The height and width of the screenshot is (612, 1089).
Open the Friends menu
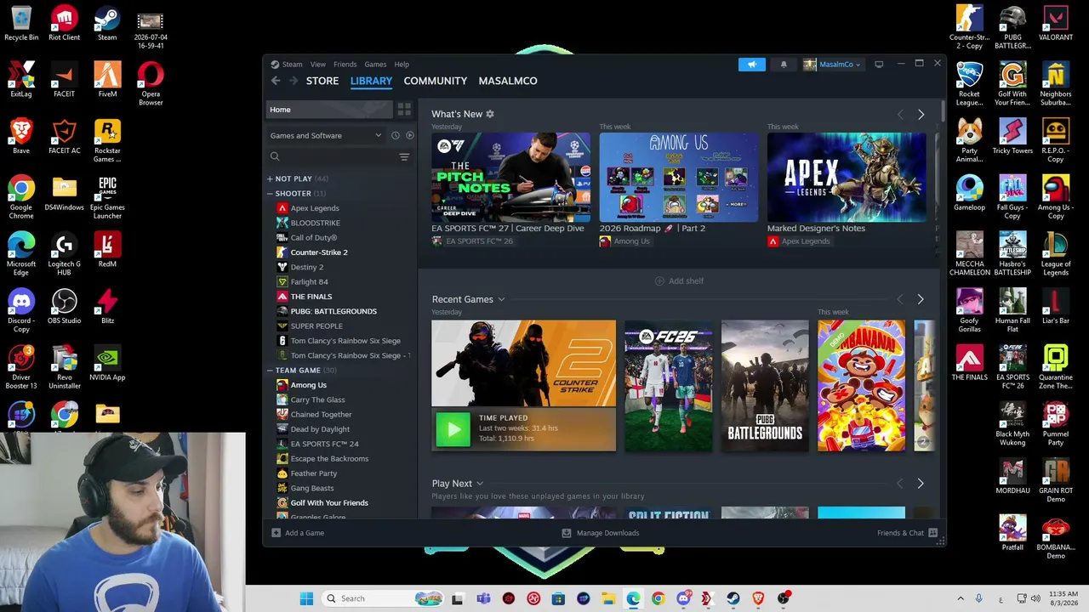[345, 64]
